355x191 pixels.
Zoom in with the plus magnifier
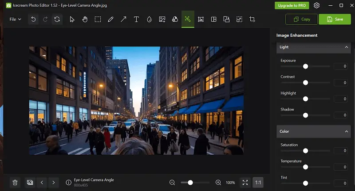[218, 183]
